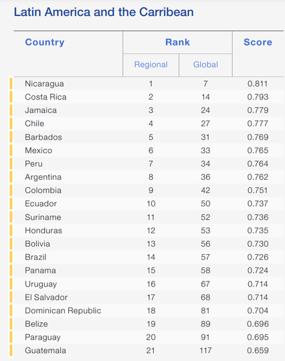Image resolution: width=285 pixels, height=361 pixels.
Task: Select Barbados score 0.769
Action: 258,137
